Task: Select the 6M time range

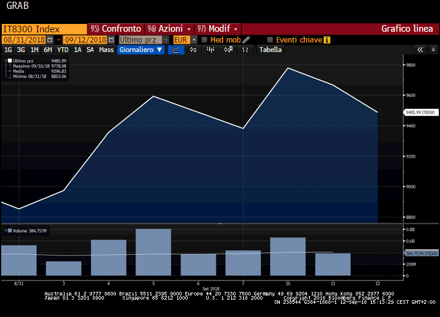Action: tap(48, 50)
